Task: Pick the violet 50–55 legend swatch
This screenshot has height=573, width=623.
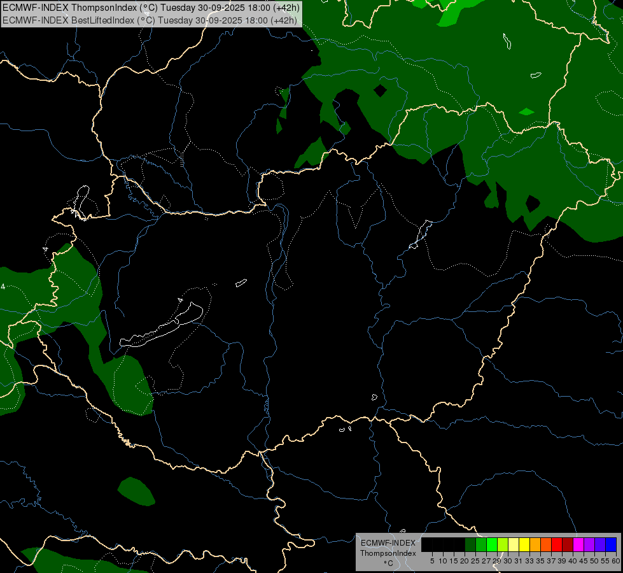Action: tap(600, 544)
